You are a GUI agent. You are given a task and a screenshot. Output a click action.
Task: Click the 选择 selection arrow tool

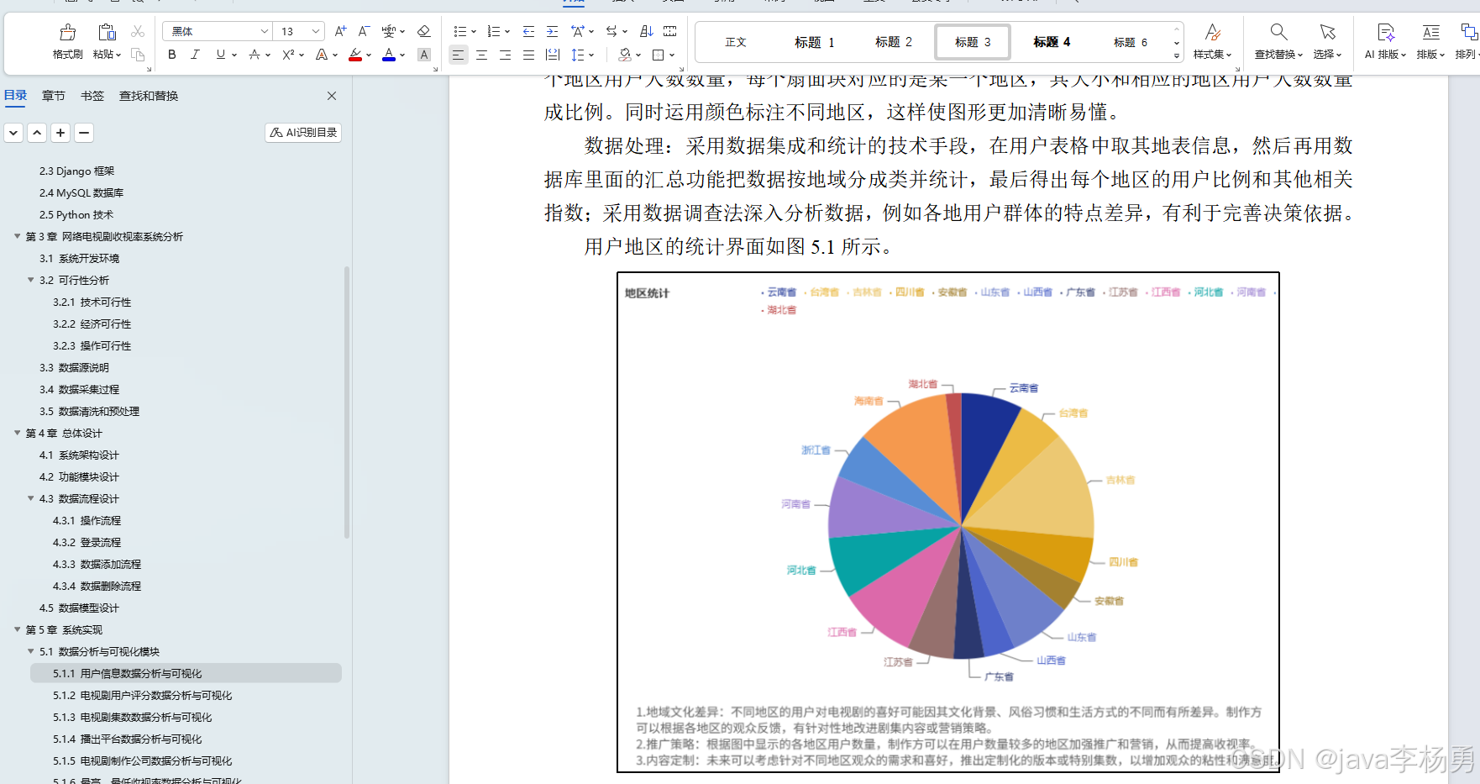1327,40
